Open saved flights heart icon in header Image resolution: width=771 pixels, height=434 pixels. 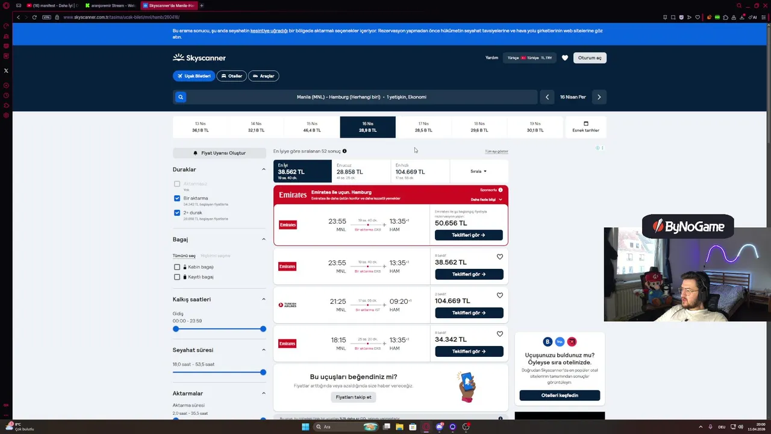[564, 58]
